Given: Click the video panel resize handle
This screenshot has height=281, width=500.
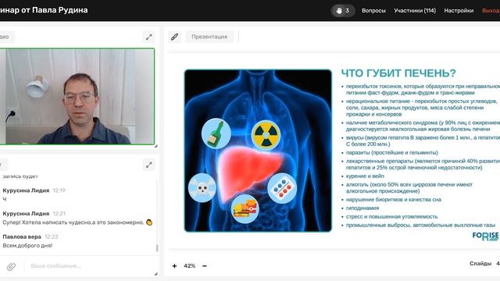Looking at the screenshot, I should click(156, 146).
